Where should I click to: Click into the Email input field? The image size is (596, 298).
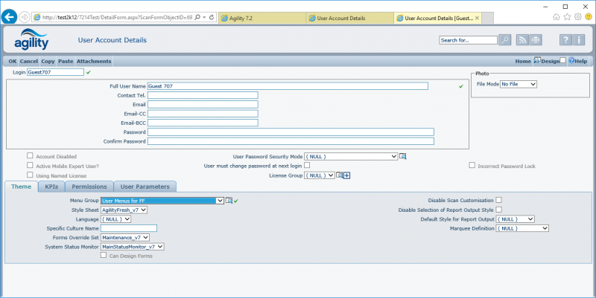coord(203,105)
